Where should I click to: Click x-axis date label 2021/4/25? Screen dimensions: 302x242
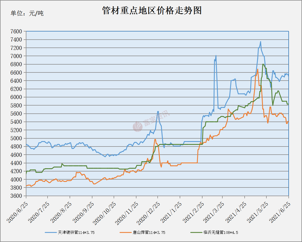[236, 212]
